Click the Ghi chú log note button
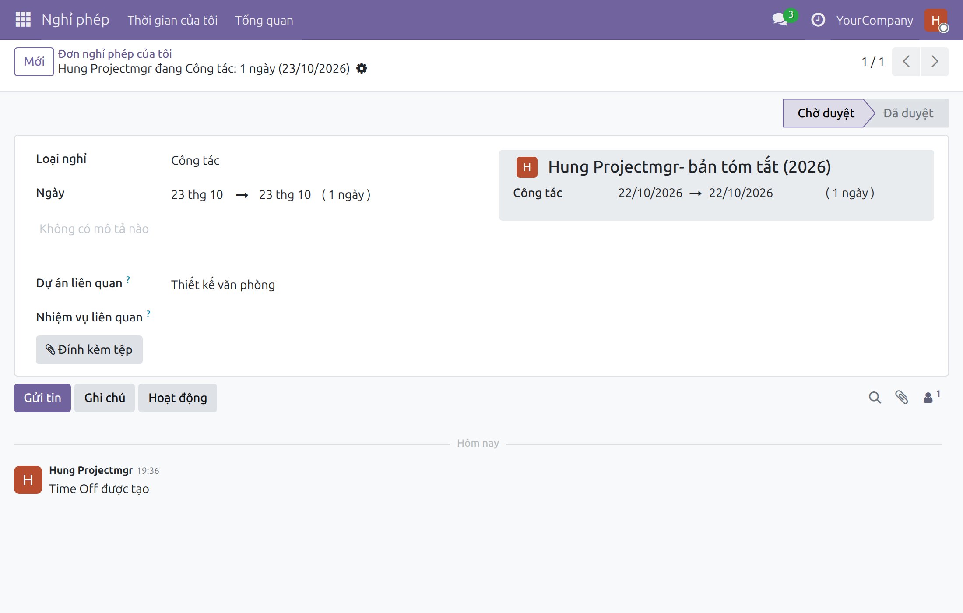Image resolution: width=963 pixels, height=613 pixels. point(105,398)
